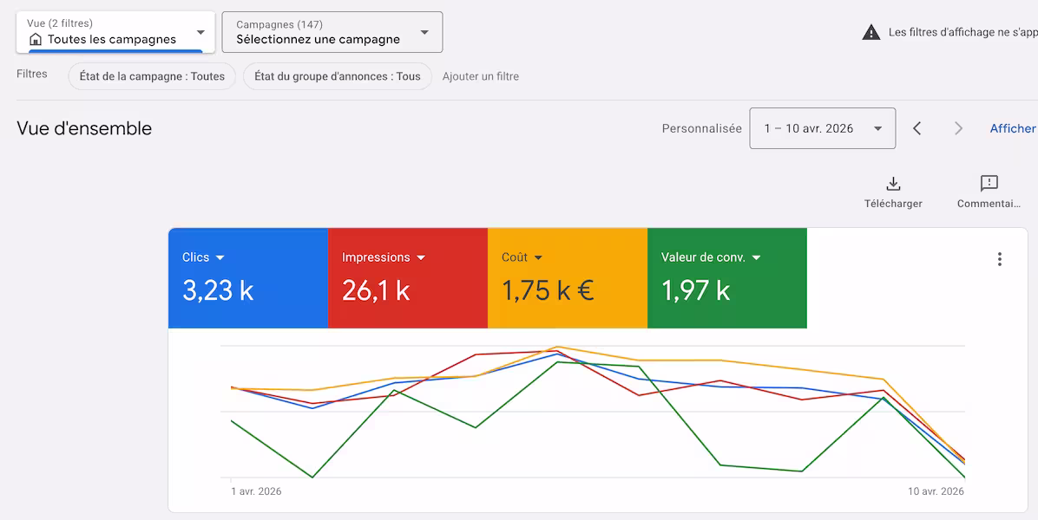This screenshot has height=520, width=1038.
Task: Click the next date range arrow
Action: point(958,128)
